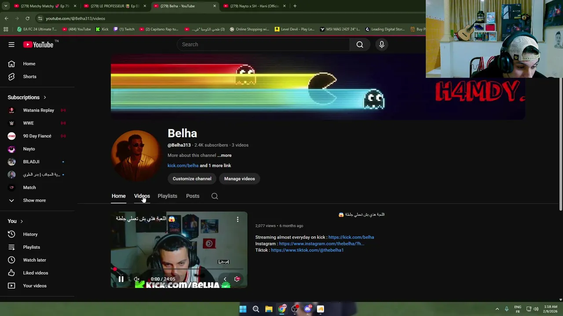The height and width of the screenshot is (316, 563).
Task: Go back in browser history
Action: click(x=6, y=18)
